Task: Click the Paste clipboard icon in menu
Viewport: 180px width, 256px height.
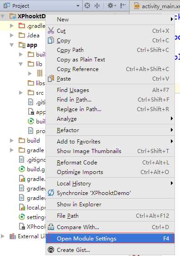Action: coord(51,78)
